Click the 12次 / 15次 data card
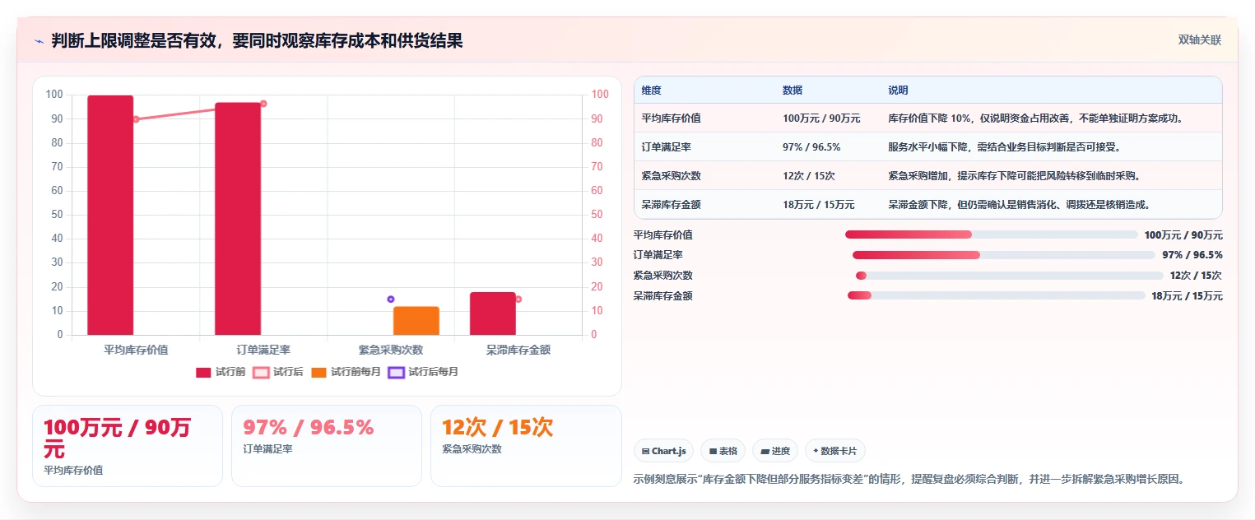This screenshot has width=1255, height=520. (526, 446)
